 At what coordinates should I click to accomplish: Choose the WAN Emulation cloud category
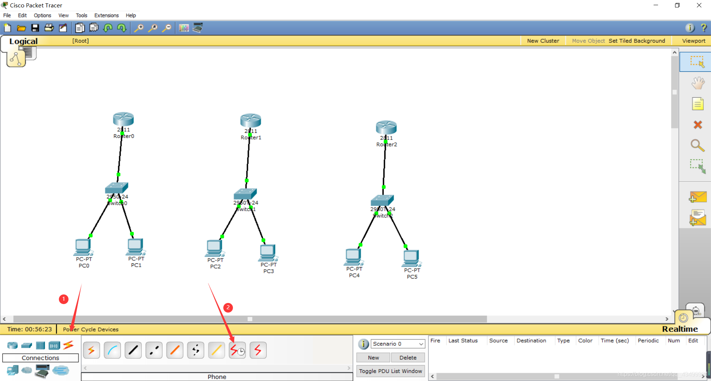click(27, 370)
